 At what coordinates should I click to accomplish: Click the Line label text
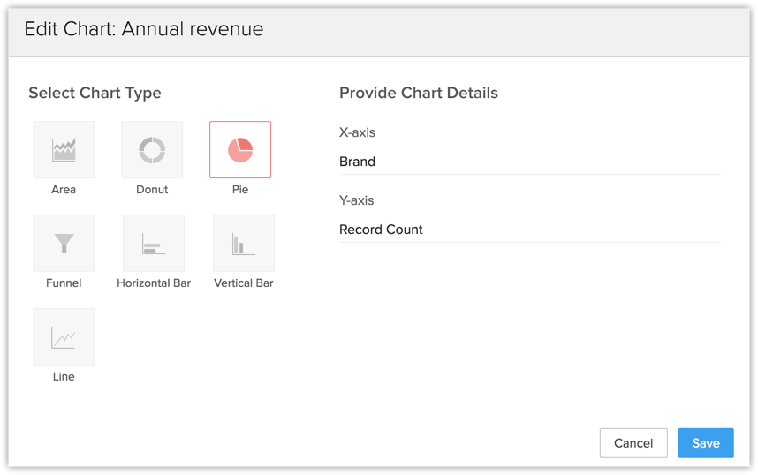[64, 376]
